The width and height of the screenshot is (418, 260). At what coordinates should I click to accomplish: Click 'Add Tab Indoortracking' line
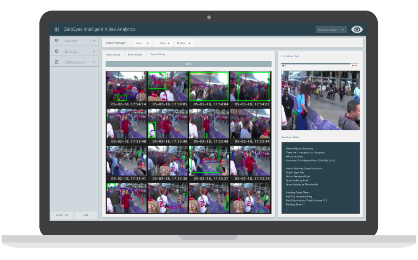pos(299,196)
